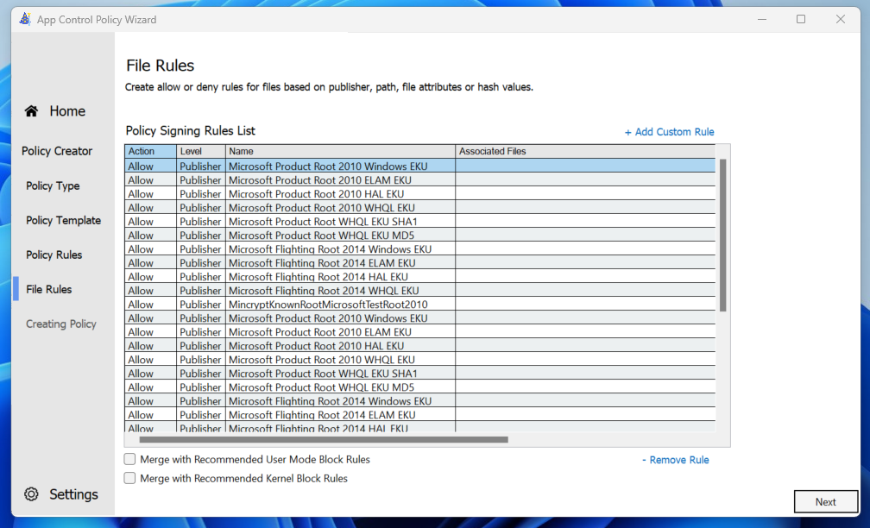Select the Microsoft Product Root WHQL EKU SHA1 row

click(322, 222)
